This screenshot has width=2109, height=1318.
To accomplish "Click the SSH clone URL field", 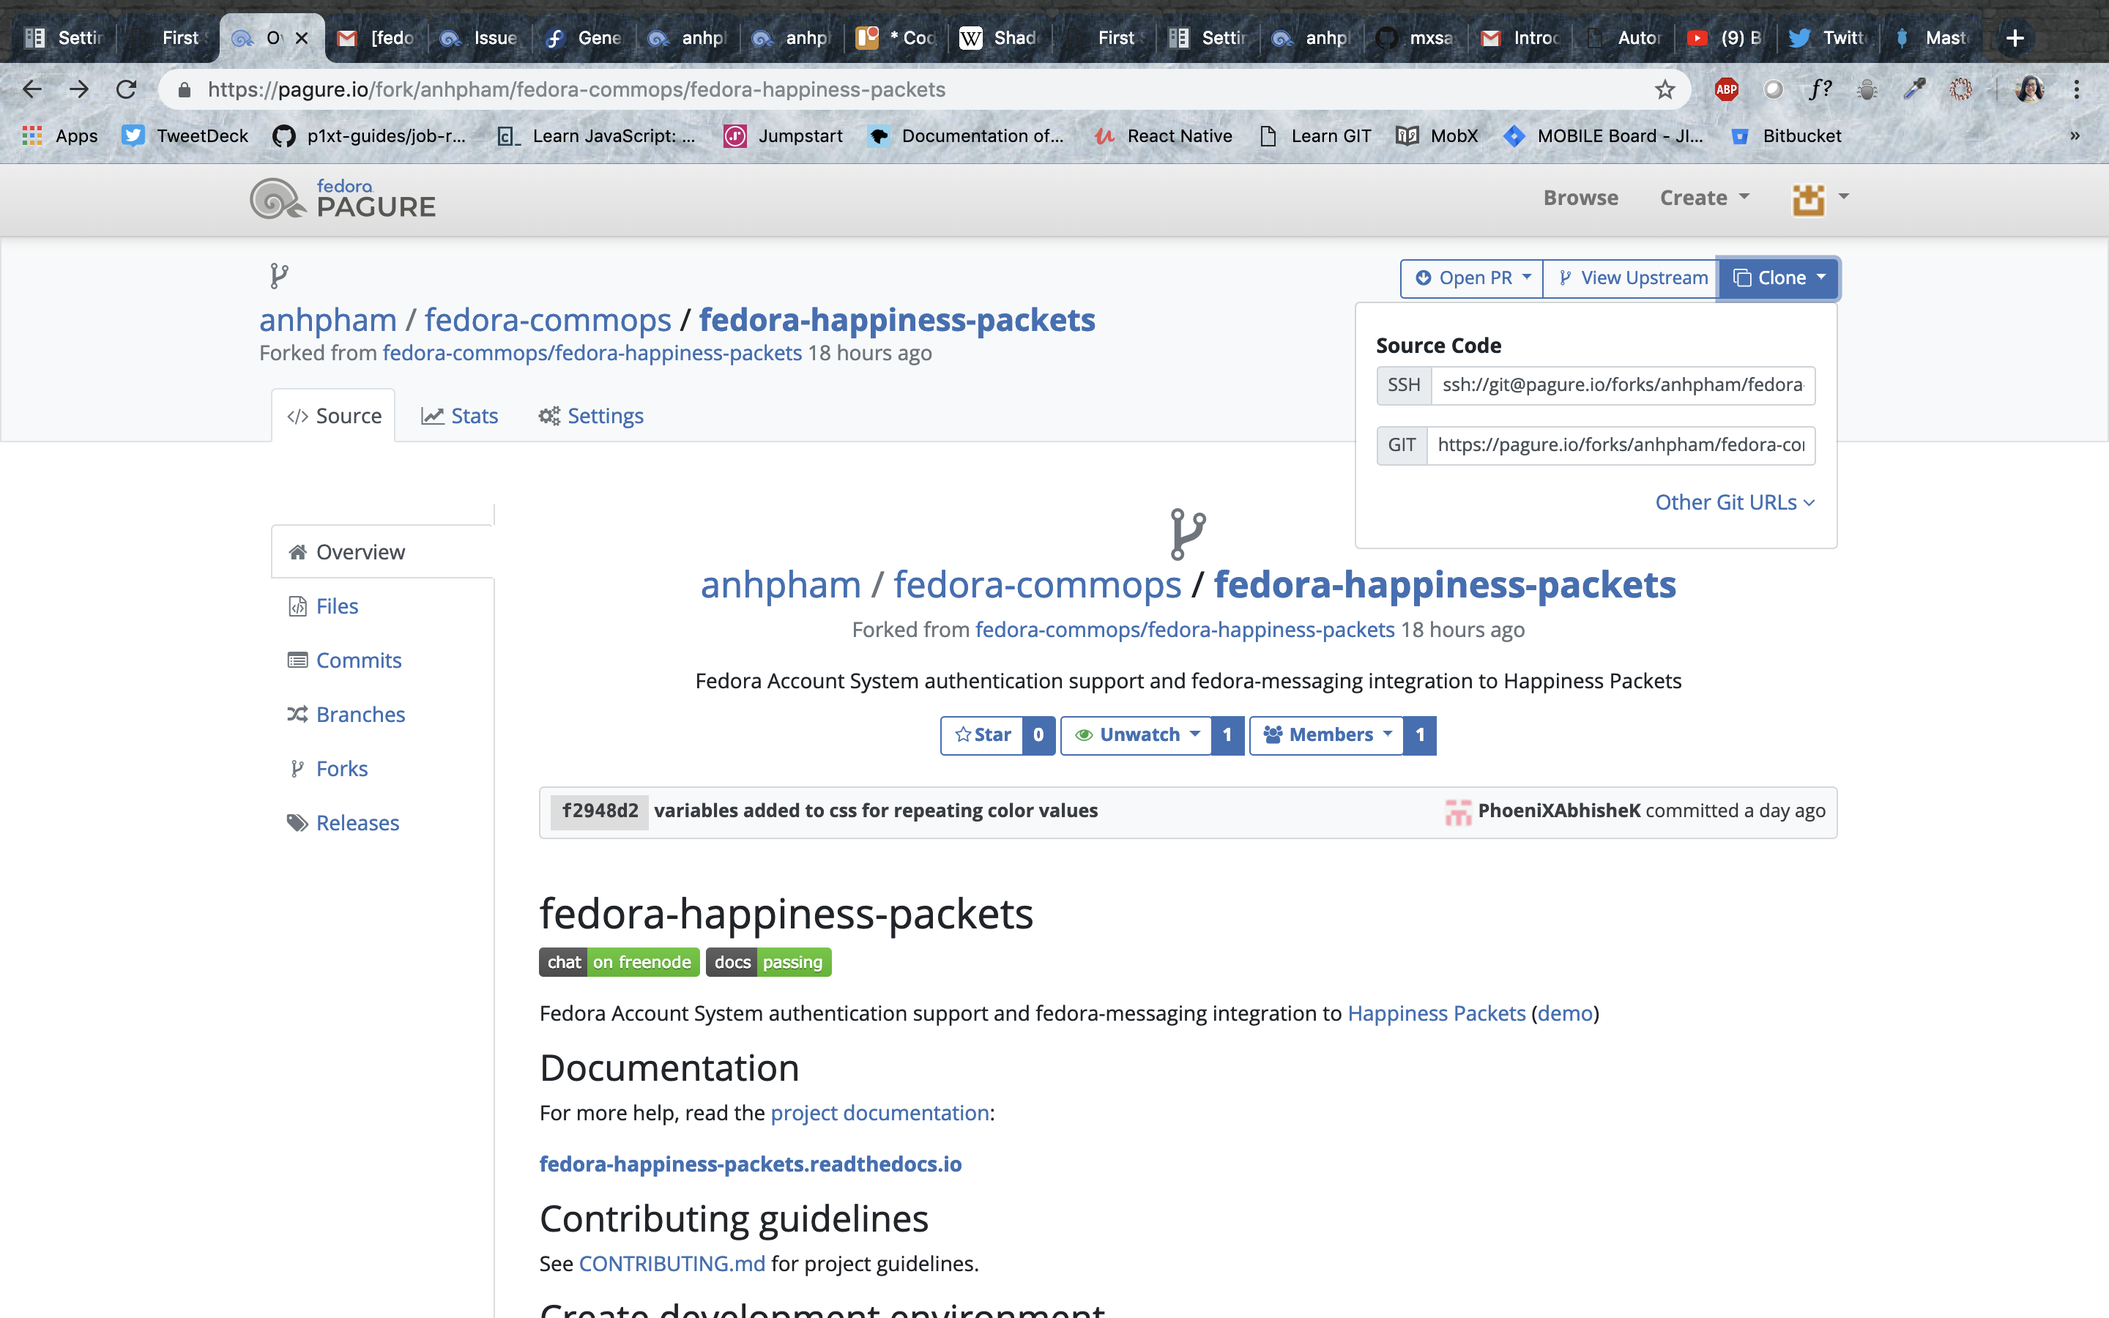I will click(1623, 385).
